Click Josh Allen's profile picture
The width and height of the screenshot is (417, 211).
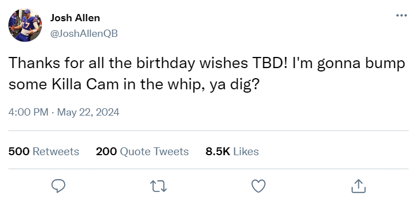point(25,25)
